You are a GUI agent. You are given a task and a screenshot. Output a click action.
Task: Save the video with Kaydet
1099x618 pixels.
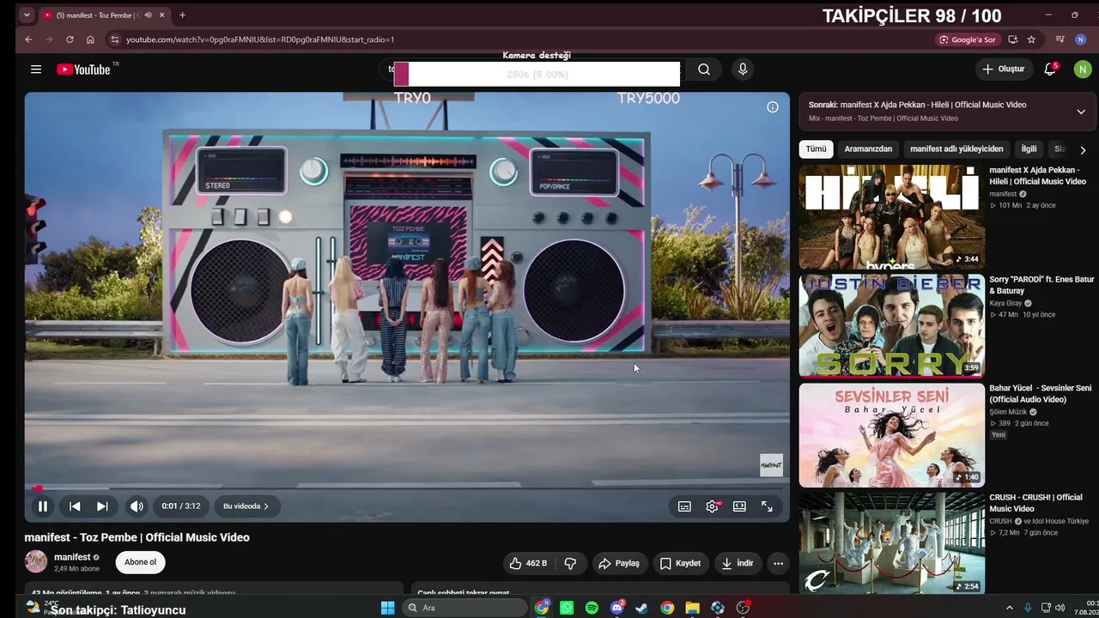tap(680, 563)
